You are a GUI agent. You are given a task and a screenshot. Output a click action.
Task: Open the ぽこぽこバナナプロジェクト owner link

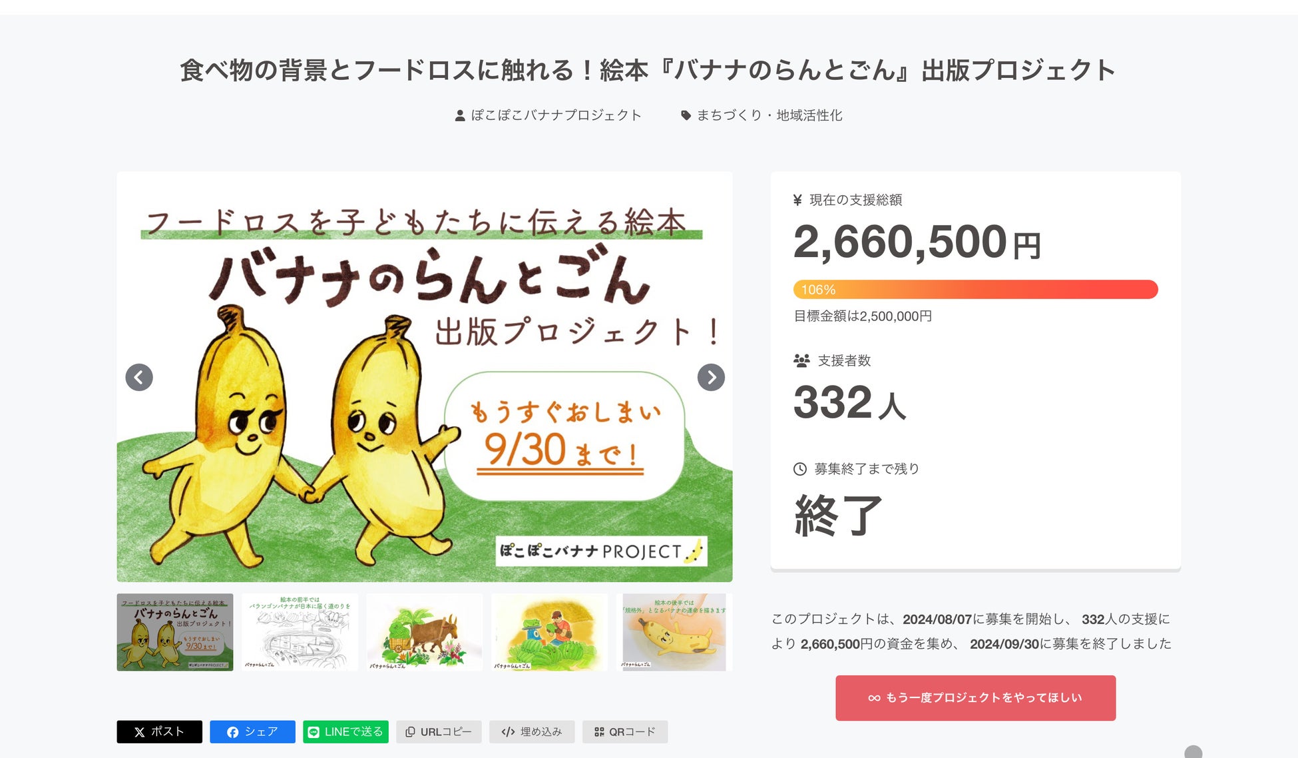tap(555, 115)
